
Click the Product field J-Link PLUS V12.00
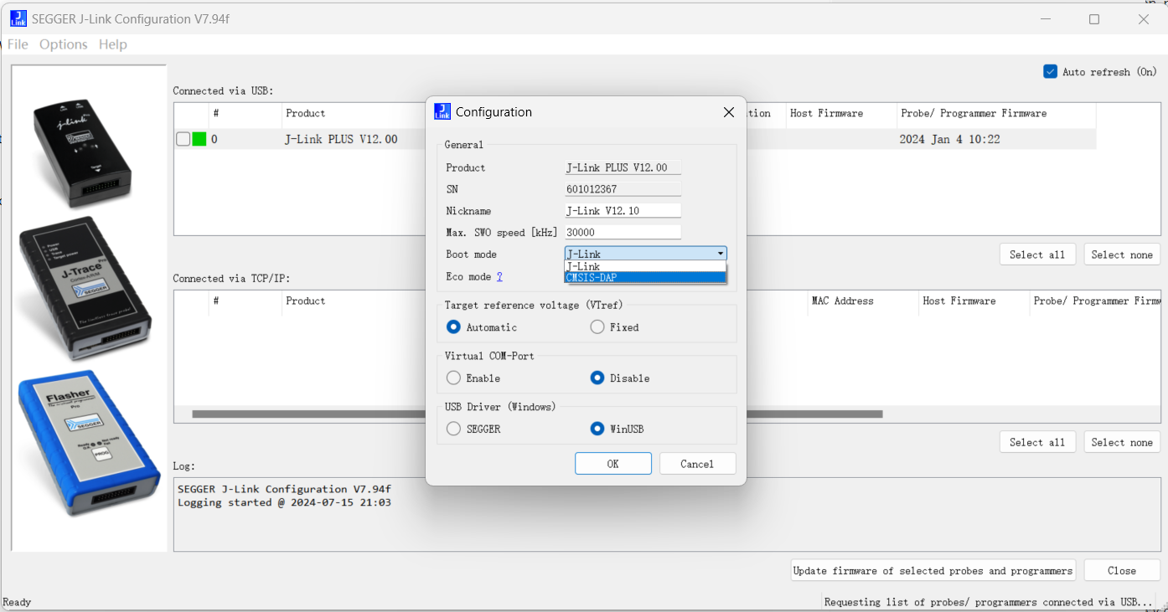[623, 167]
